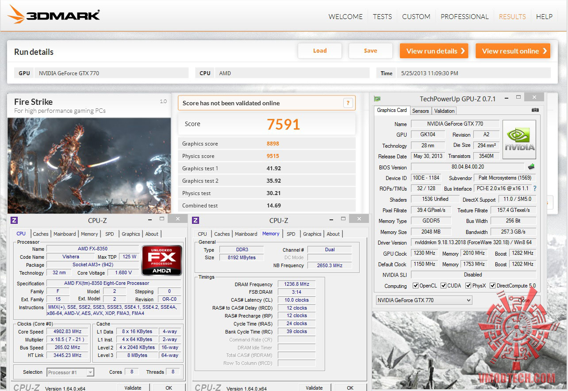Click the BIOS Version field 80.04.B4.00.20
568x391 pixels.
(x=468, y=167)
